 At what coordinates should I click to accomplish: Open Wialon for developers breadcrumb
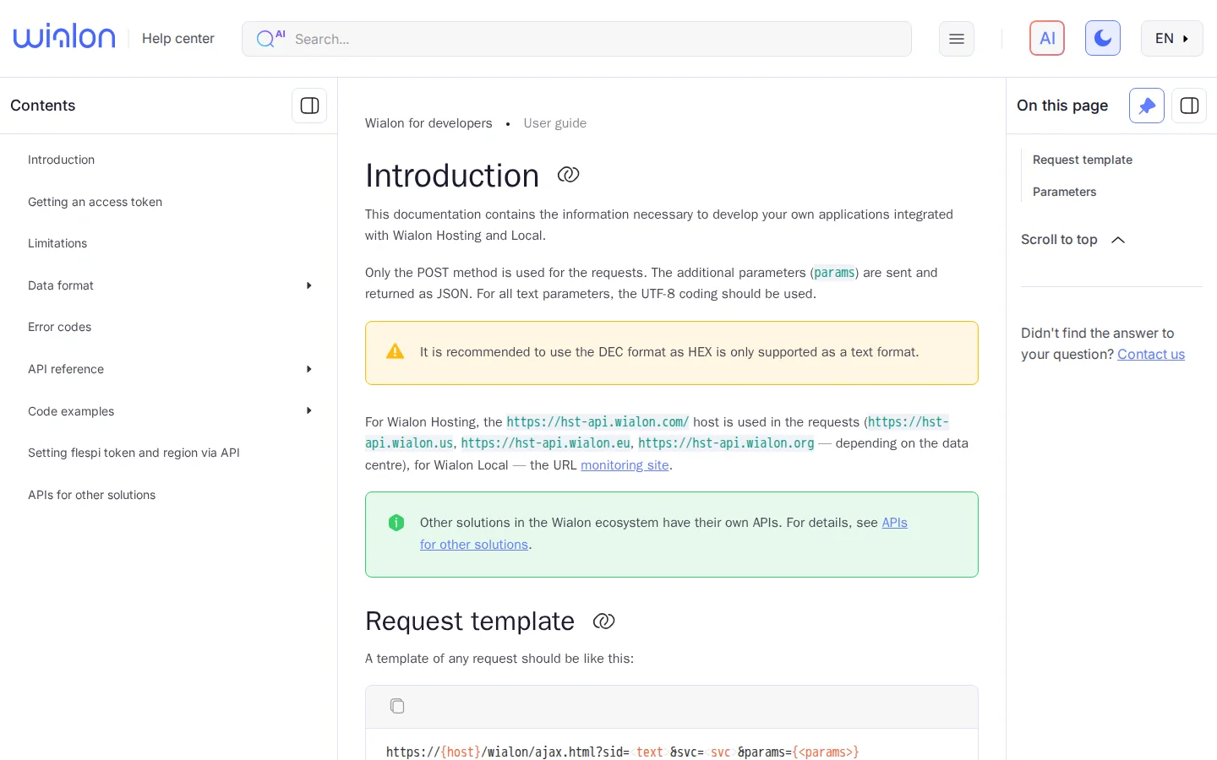428,123
